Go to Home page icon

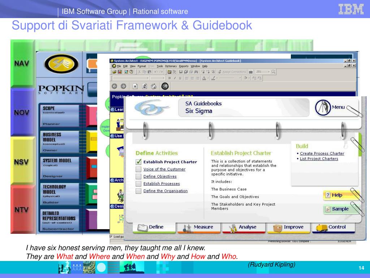point(154,86)
